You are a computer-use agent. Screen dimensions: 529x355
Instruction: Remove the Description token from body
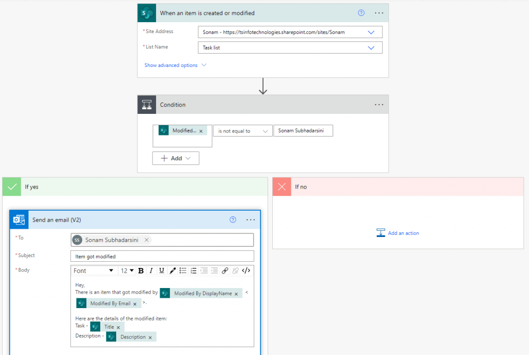(x=150, y=337)
